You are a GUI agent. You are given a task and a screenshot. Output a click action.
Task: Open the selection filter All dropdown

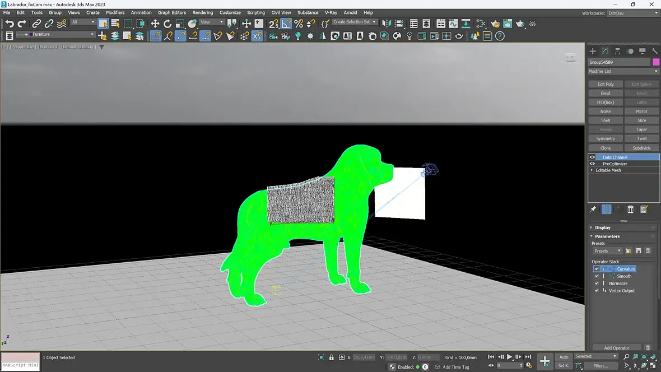[83, 22]
